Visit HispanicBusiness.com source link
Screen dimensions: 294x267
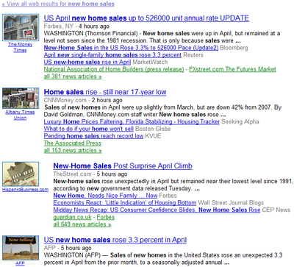25,189
